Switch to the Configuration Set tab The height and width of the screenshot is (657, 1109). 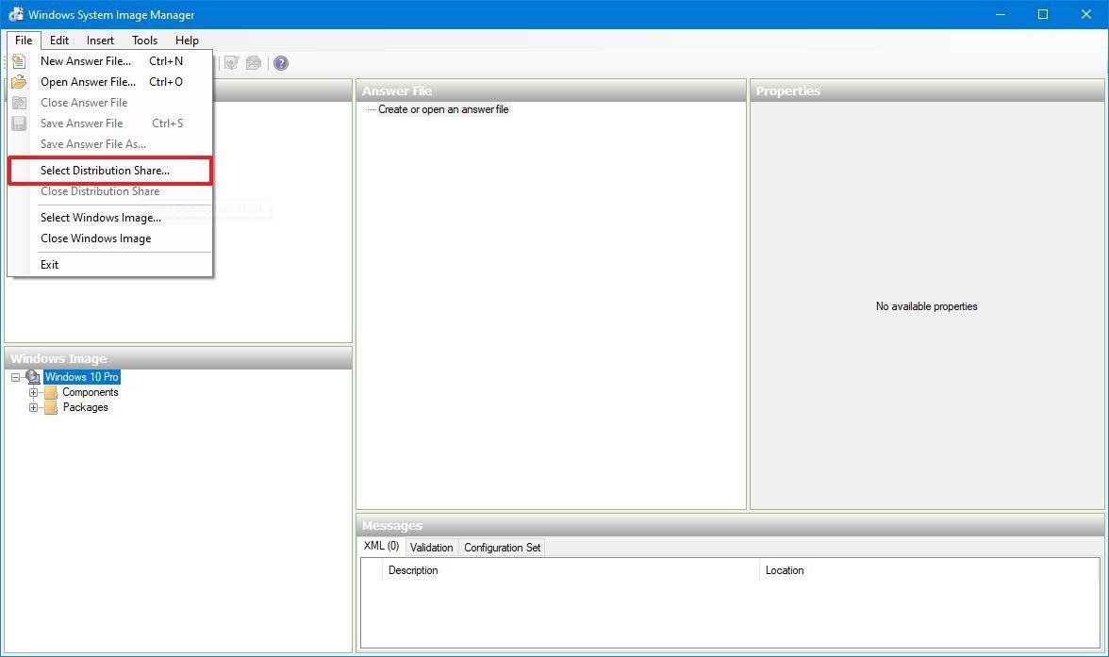tap(502, 547)
